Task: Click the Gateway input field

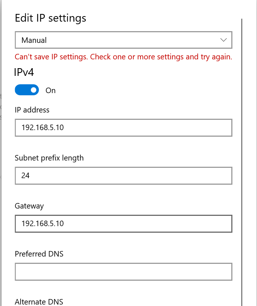Action: (123, 224)
